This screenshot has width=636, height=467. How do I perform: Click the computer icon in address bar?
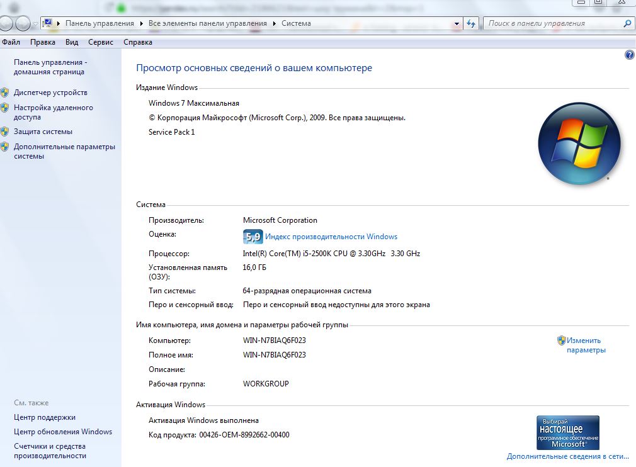click(x=48, y=23)
